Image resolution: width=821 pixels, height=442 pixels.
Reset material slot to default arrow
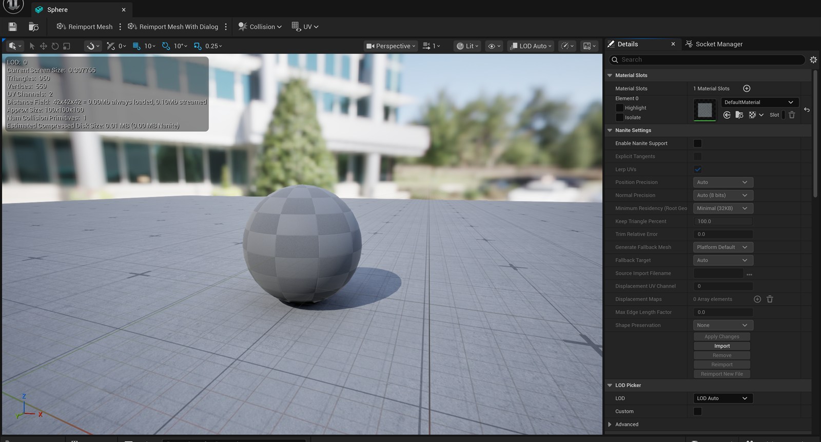coord(807,110)
